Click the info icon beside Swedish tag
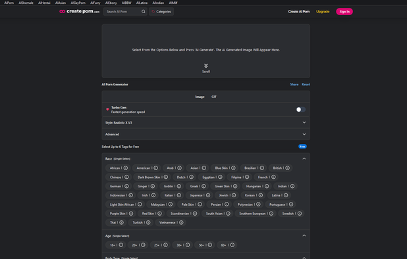Screen dimensions: 407x259 (x=300, y=214)
